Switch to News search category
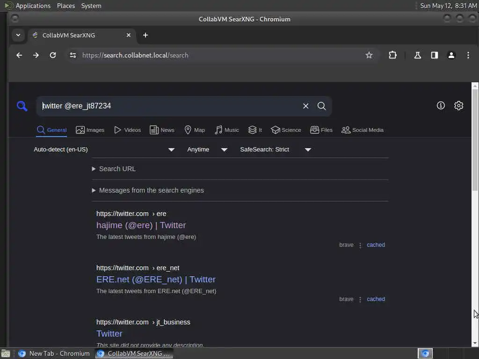This screenshot has width=479, height=359. tap(162, 130)
